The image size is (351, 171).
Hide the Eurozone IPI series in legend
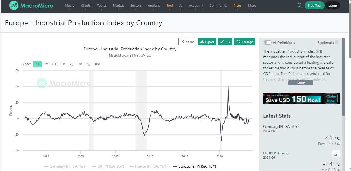(194, 166)
